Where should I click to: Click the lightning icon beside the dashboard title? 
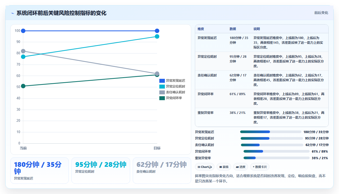click(12, 13)
